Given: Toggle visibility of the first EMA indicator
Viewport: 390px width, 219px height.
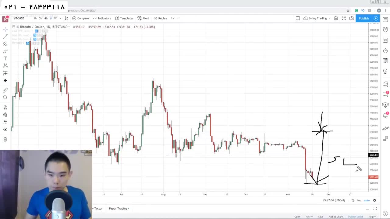Looking at the screenshot, I should pyautogui.click(x=36, y=31).
